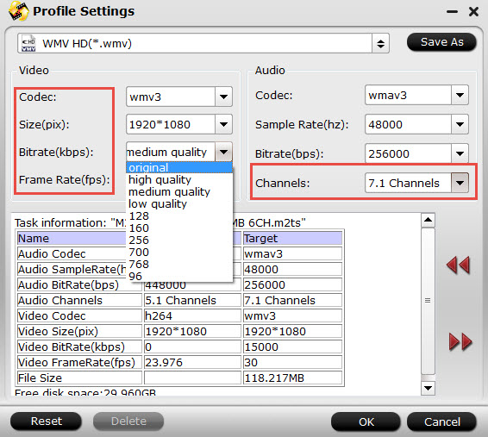Click the Reset button
The image size is (488, 437).
pyautogui.click(x=46, y=421)
